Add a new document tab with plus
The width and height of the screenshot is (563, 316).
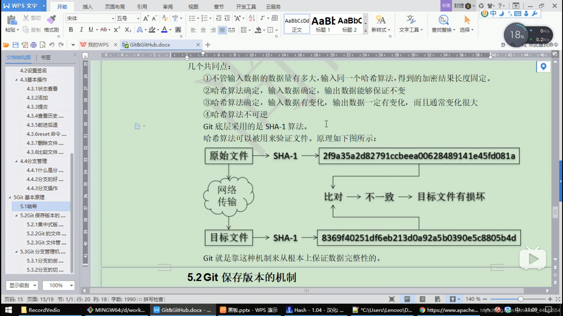(x=208, y=45)
